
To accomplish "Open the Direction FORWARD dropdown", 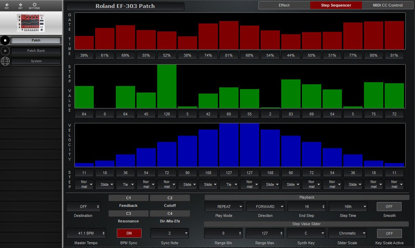I will click(x=265, y=206).
